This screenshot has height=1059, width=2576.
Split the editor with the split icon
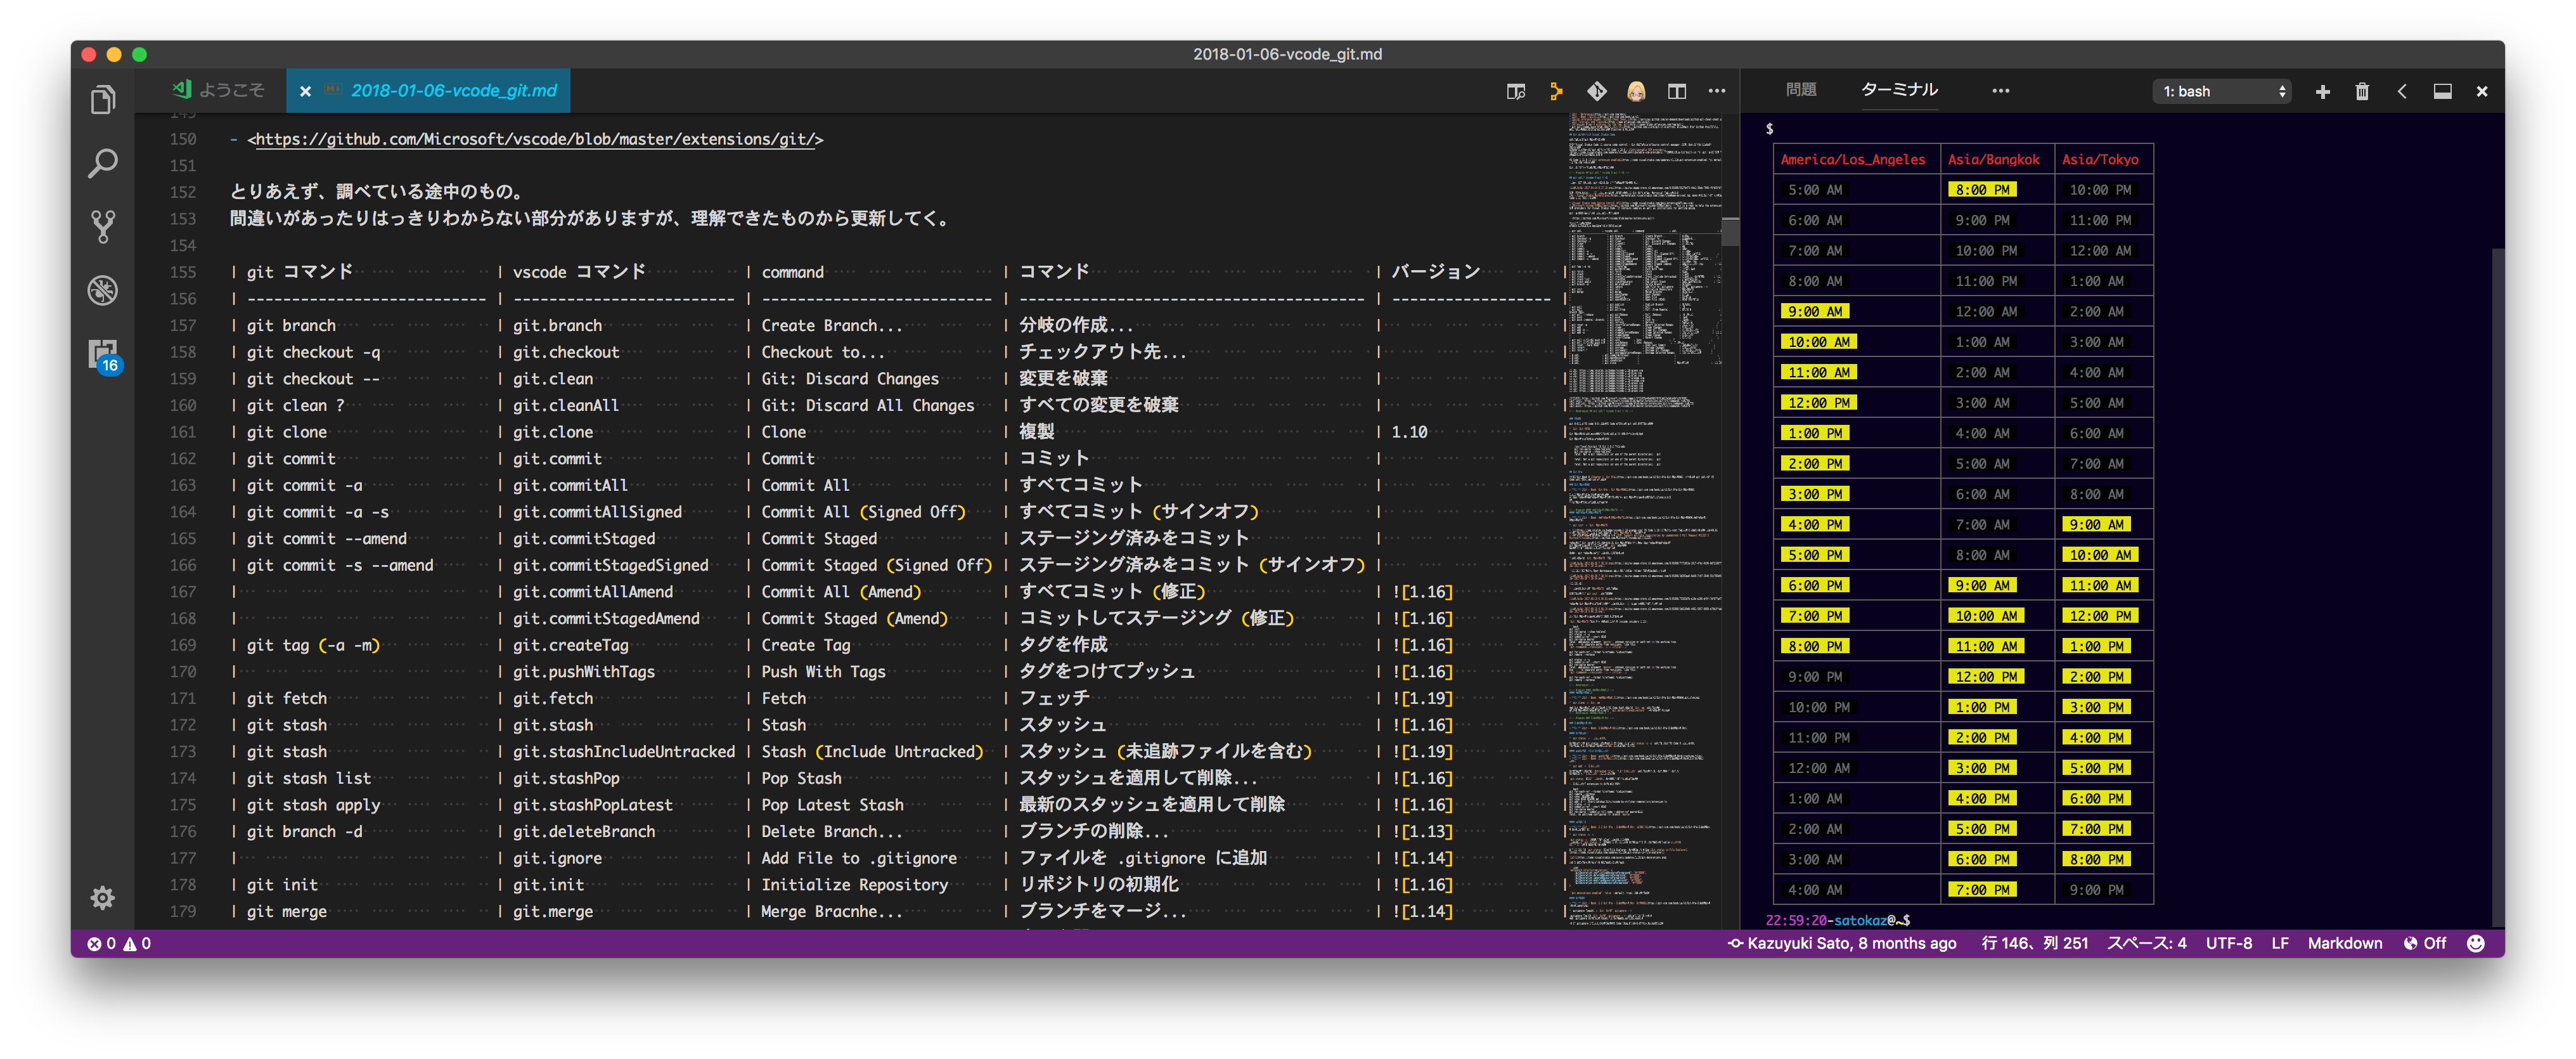point(1677,91)
